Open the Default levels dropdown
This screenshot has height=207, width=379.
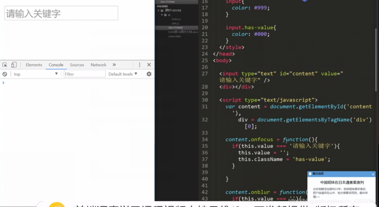click(x=123, y=74)
